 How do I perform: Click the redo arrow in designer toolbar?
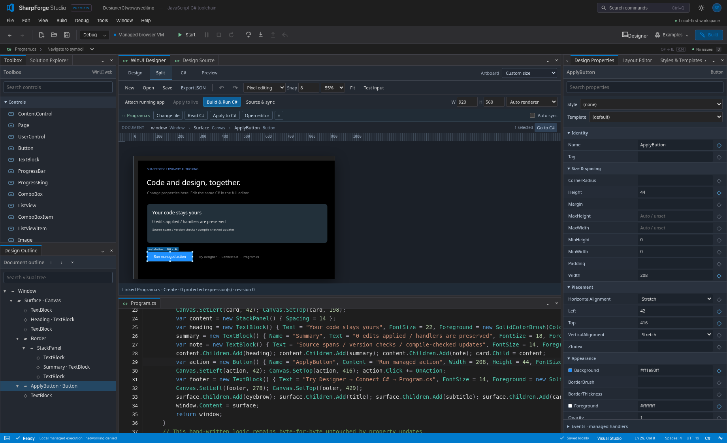coord(235,88)
